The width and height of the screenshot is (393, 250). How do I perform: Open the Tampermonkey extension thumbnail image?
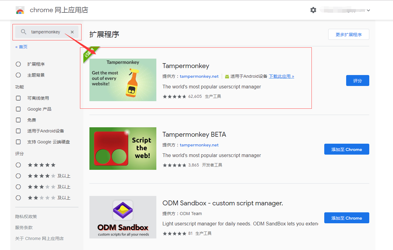[123, 79]
